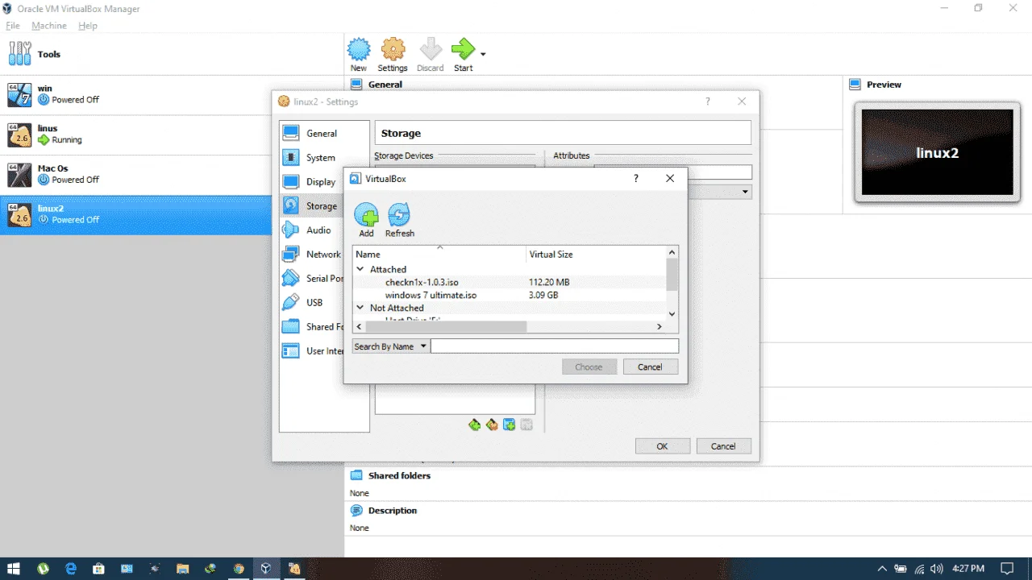
Task: Click the remove storage controller icon
Action: click(492, 425)
